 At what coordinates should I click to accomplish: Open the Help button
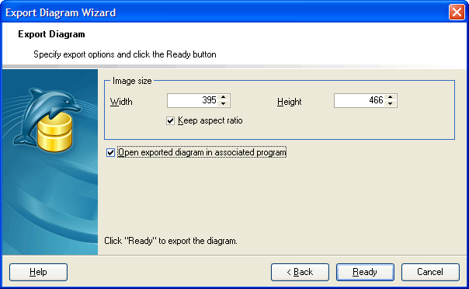tap(38, 272)
